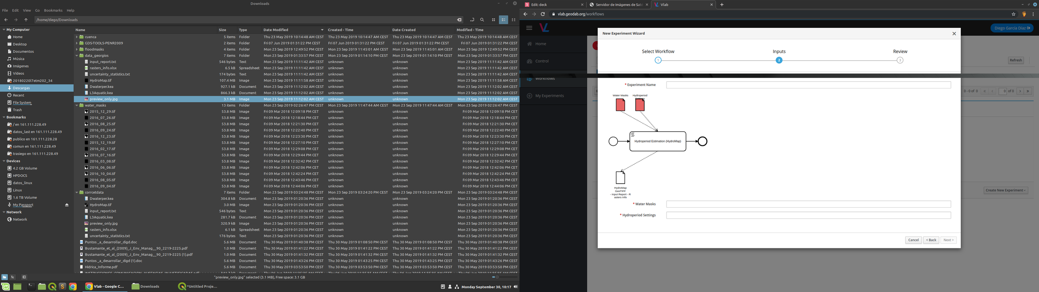
Task: Toggle location entry mode in file manager
Action: (472, 20)
